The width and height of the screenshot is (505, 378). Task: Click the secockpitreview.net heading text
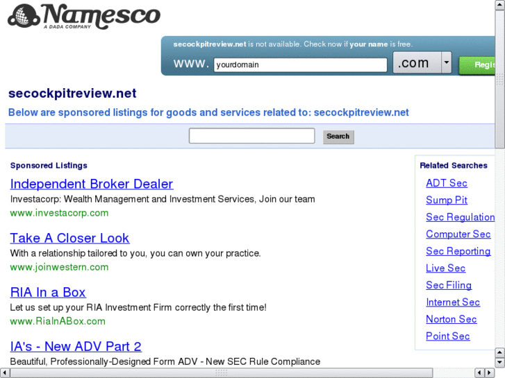tap(72, 94)
